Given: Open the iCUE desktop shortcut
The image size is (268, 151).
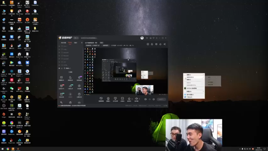Looking at the screenshot, I should (x=4, y=63).
